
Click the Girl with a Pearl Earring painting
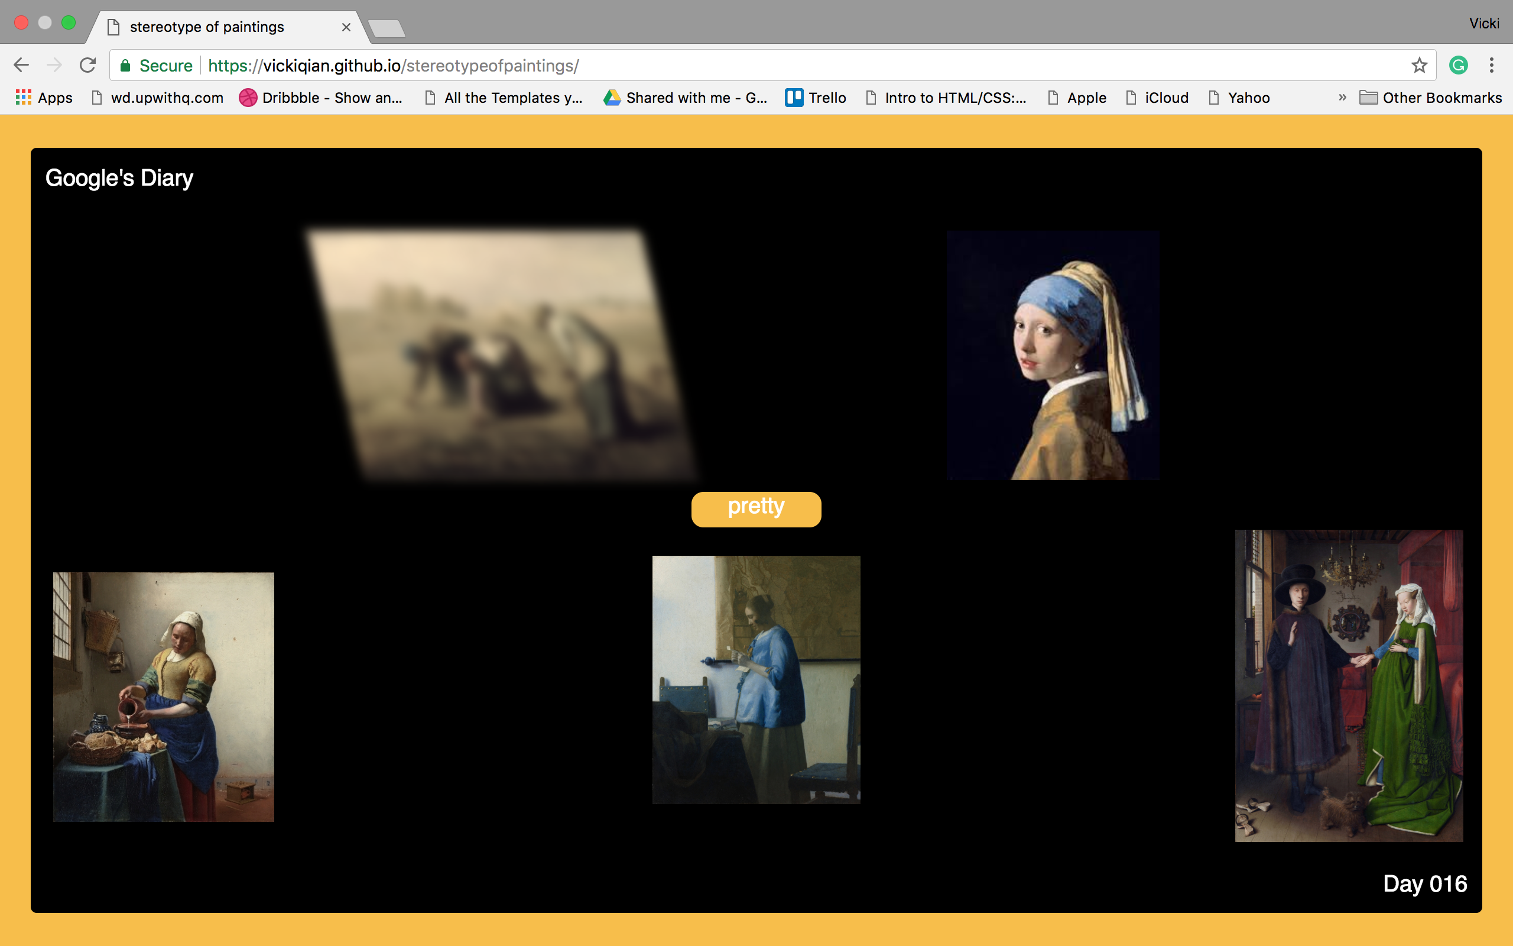1052,355
